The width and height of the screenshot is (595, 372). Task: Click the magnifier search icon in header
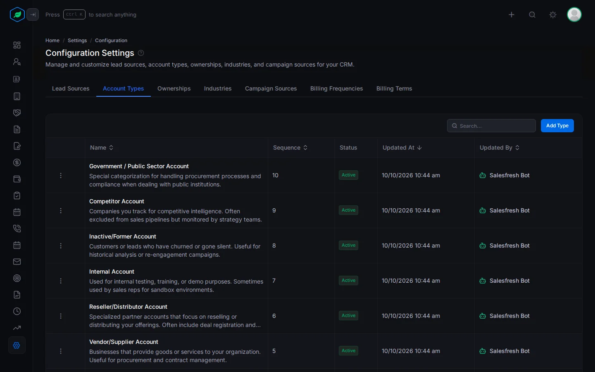[x=532, y=14]
